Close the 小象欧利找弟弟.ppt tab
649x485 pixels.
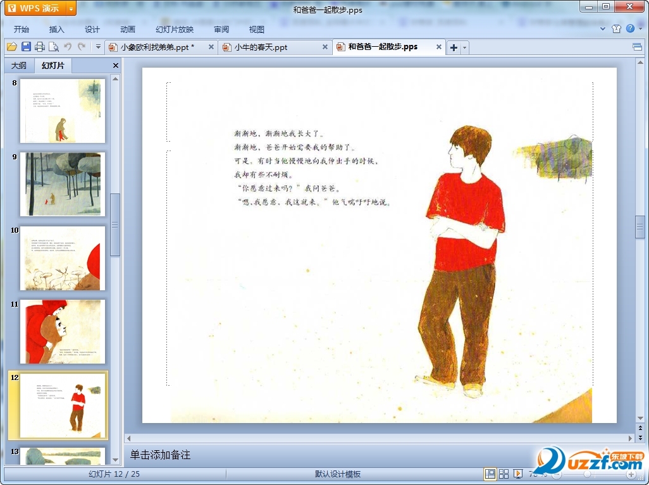tap(211, 47)
